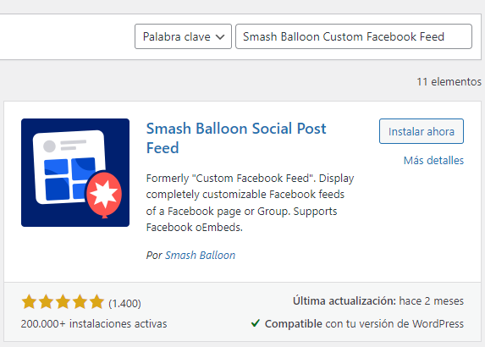485x347 pixels.
Task: Click the 200.000+ instalaciones activas text
Action: click(94, 324)
